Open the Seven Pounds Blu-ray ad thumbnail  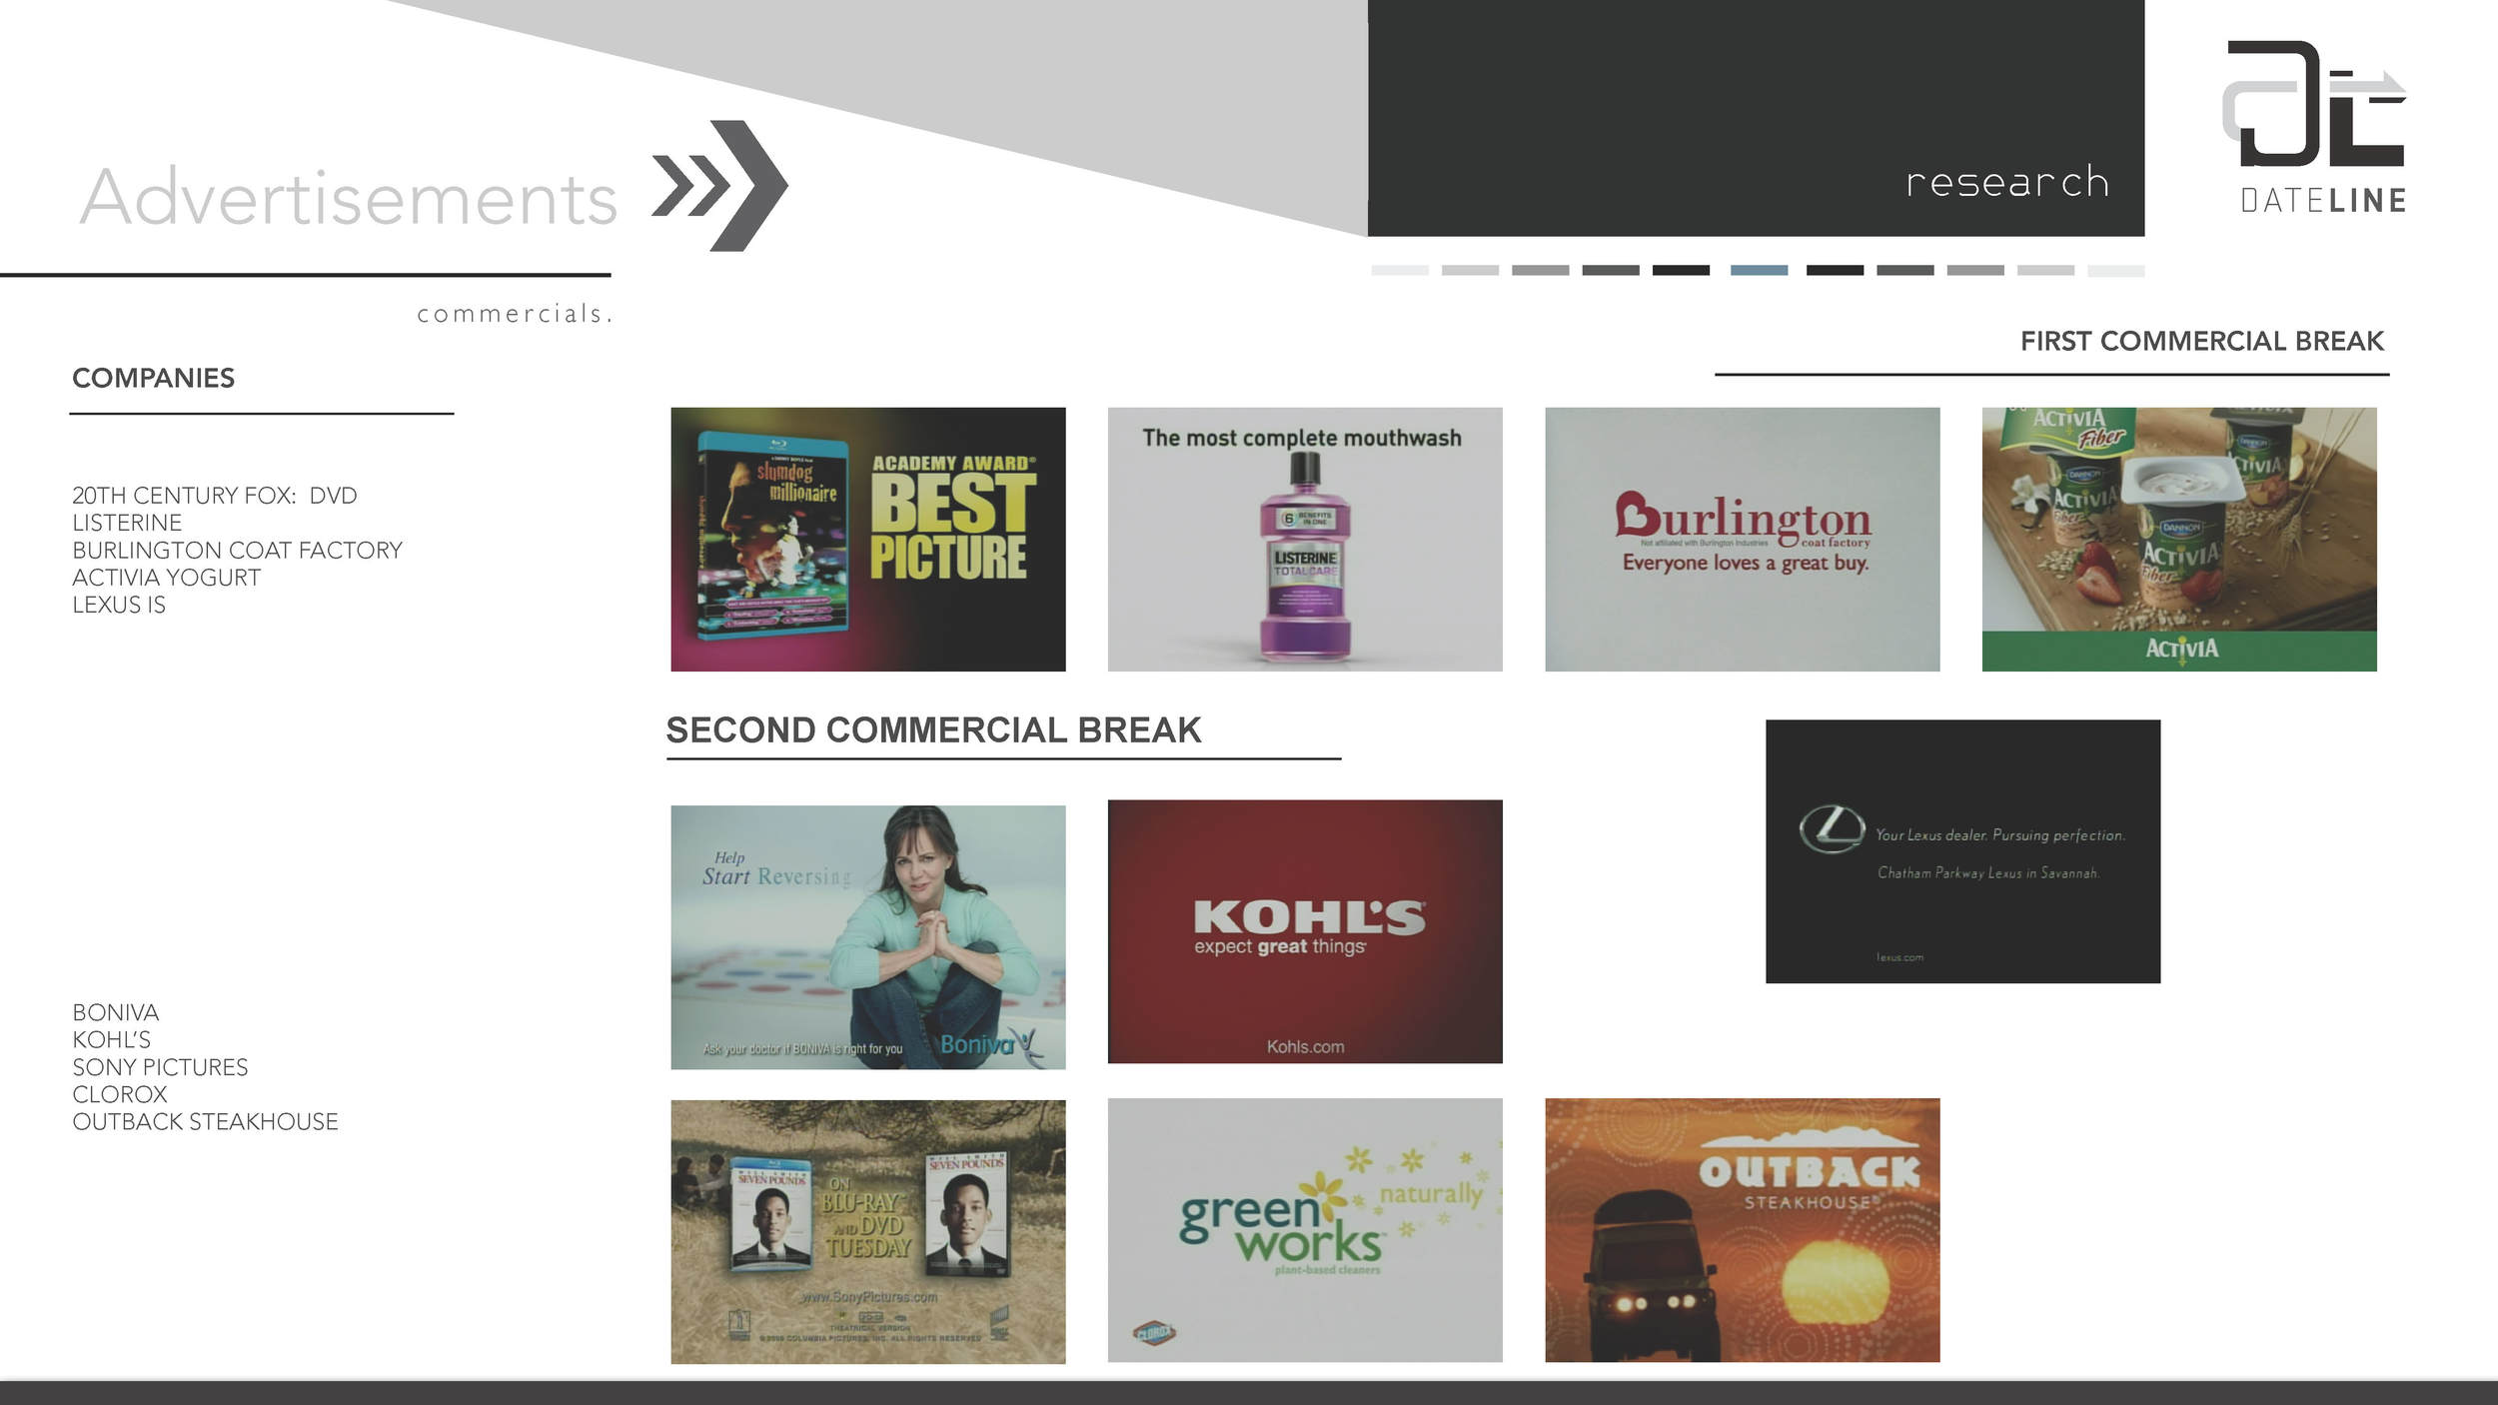(867, 1231)
